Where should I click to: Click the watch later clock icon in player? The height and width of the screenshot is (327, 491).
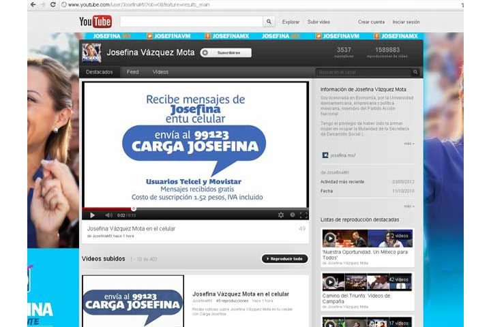click(x=293, y=215)
